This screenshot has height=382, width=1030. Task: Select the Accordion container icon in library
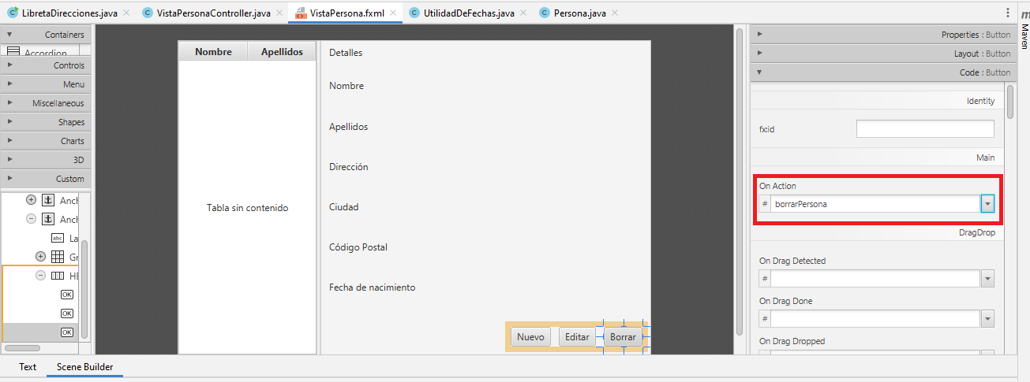coord(13,52)
